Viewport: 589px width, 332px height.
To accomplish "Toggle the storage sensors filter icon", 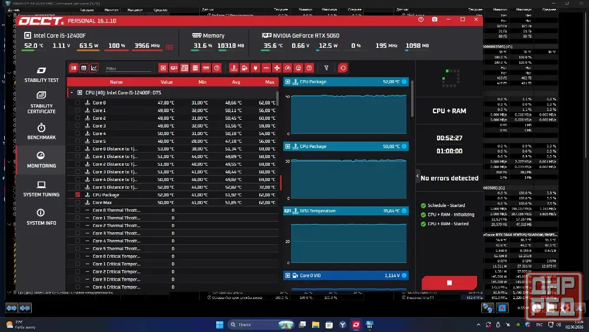I will pyautogui.click(x=196, y=68).
